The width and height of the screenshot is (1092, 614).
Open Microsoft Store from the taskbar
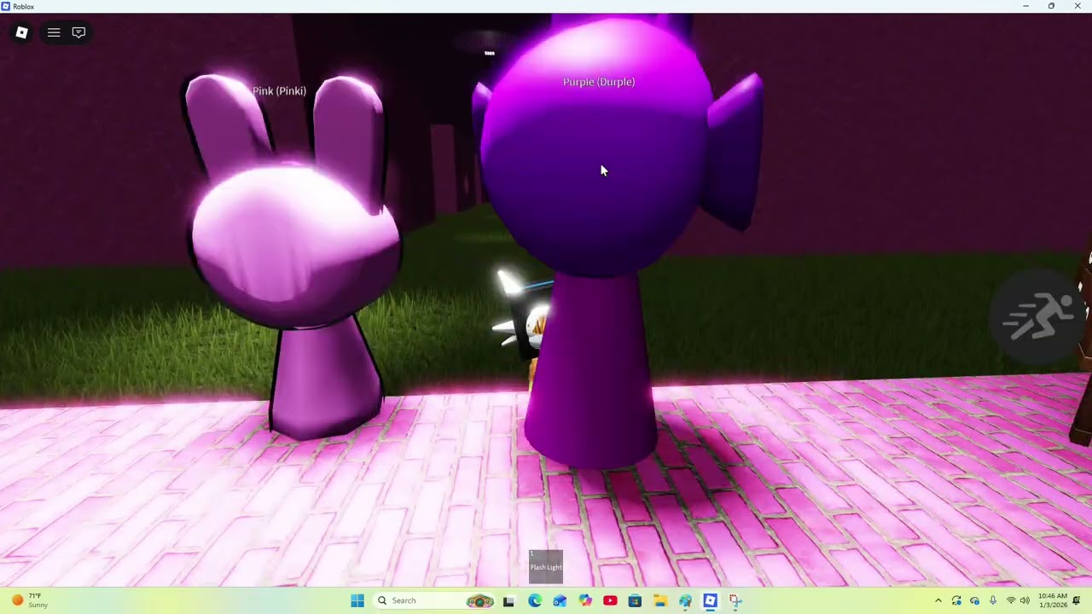click(635, 600)
